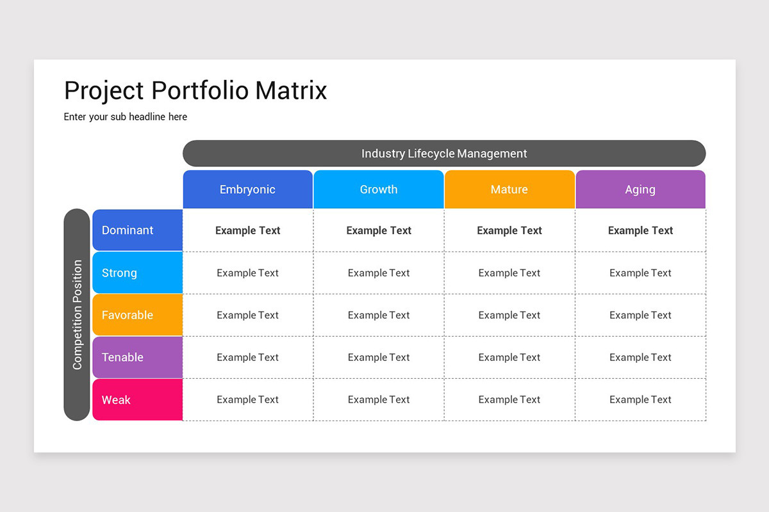Screen dimensions: 769x512
Task: Select the Weak row Aging column cell
Action: tap(641, 400)
